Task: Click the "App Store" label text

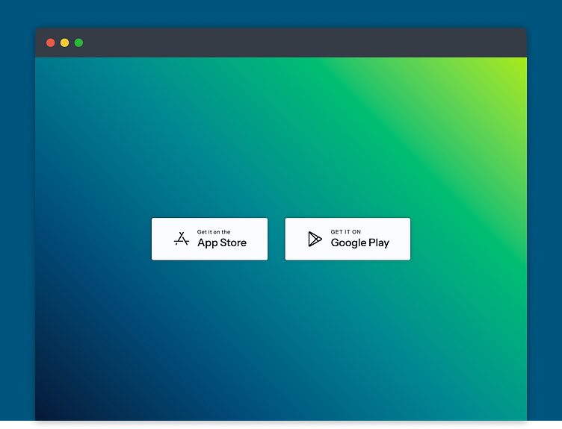Action: (x=222, y=243)
